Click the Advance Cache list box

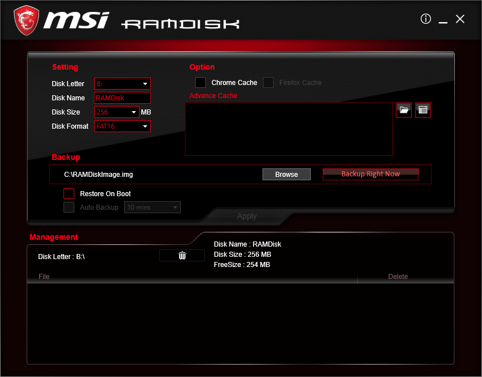coord(289,129)
